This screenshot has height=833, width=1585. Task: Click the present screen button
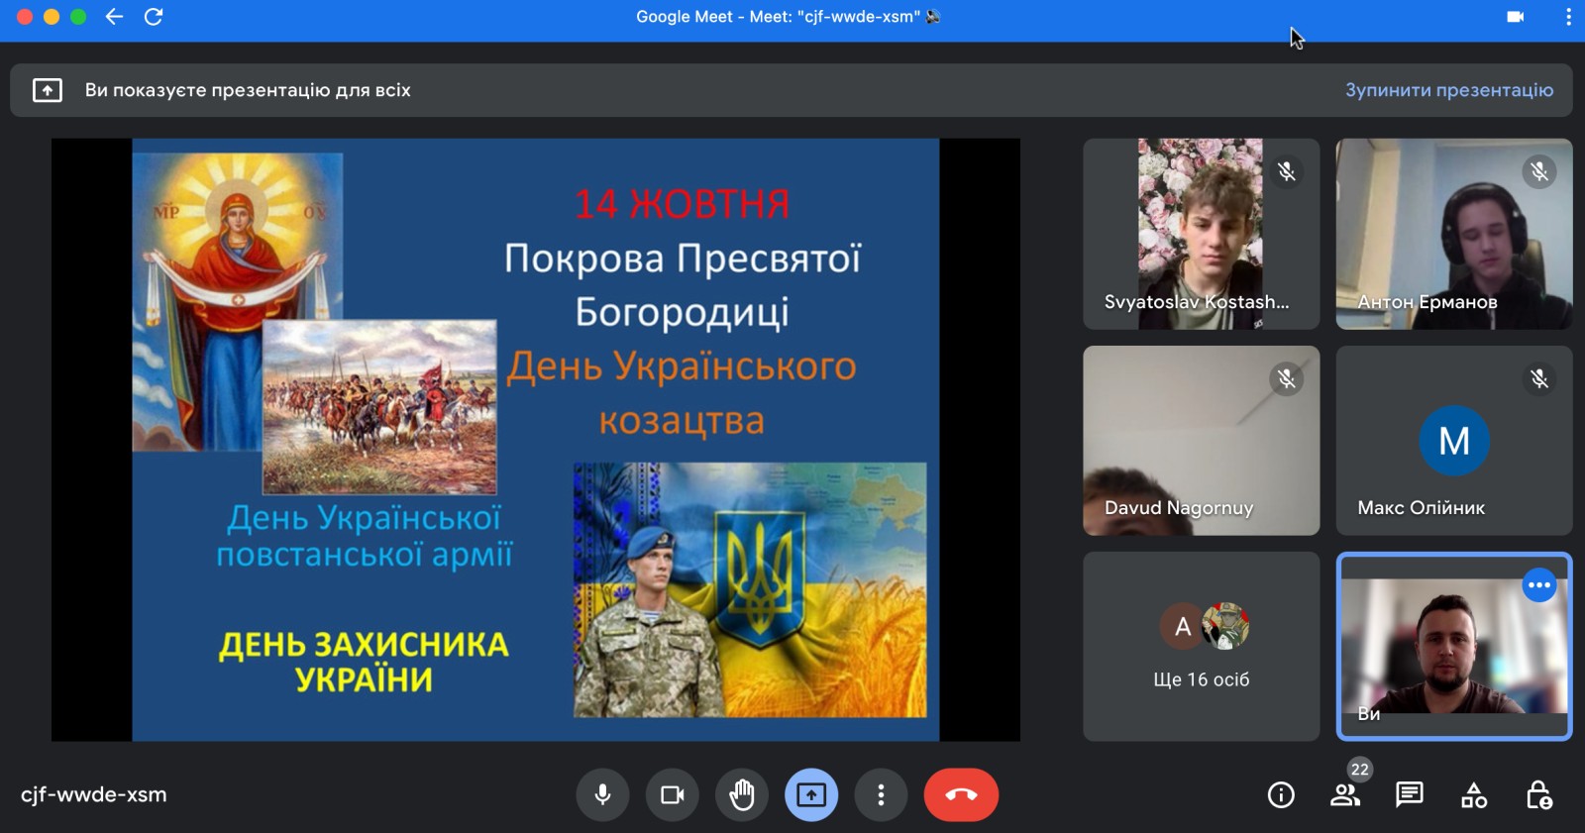click(x=811, y=794)
